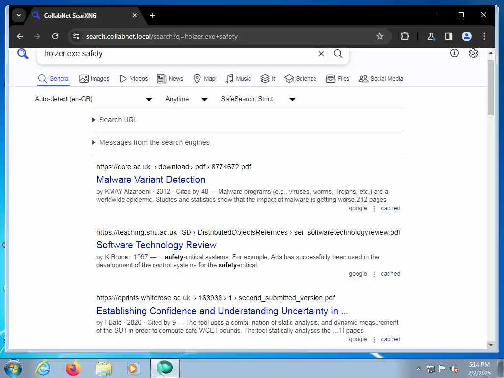Viewport: 504px width, 378px height.
Task: Switch to the Images category tab
Action: (x=94, y=78)
